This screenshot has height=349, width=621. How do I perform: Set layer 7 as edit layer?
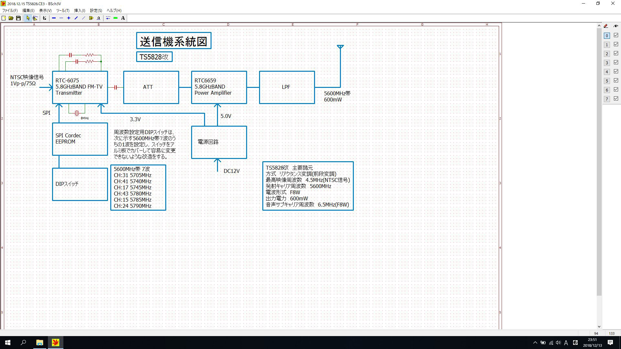pyautogui.click(x=607, y=99)
